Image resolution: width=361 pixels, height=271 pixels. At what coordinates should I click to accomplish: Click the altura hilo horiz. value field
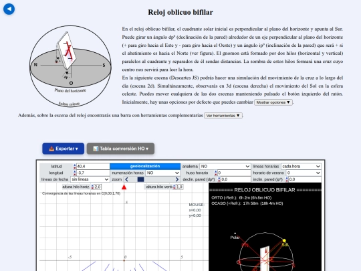(x=98, y=187)
